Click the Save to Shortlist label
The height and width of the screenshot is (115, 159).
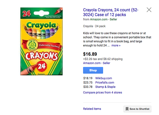[139, 109]
